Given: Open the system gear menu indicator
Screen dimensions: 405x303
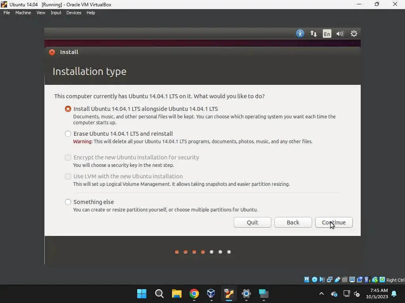Looking at the screenshot, I should pyautogui.click(x=354, y=34).
